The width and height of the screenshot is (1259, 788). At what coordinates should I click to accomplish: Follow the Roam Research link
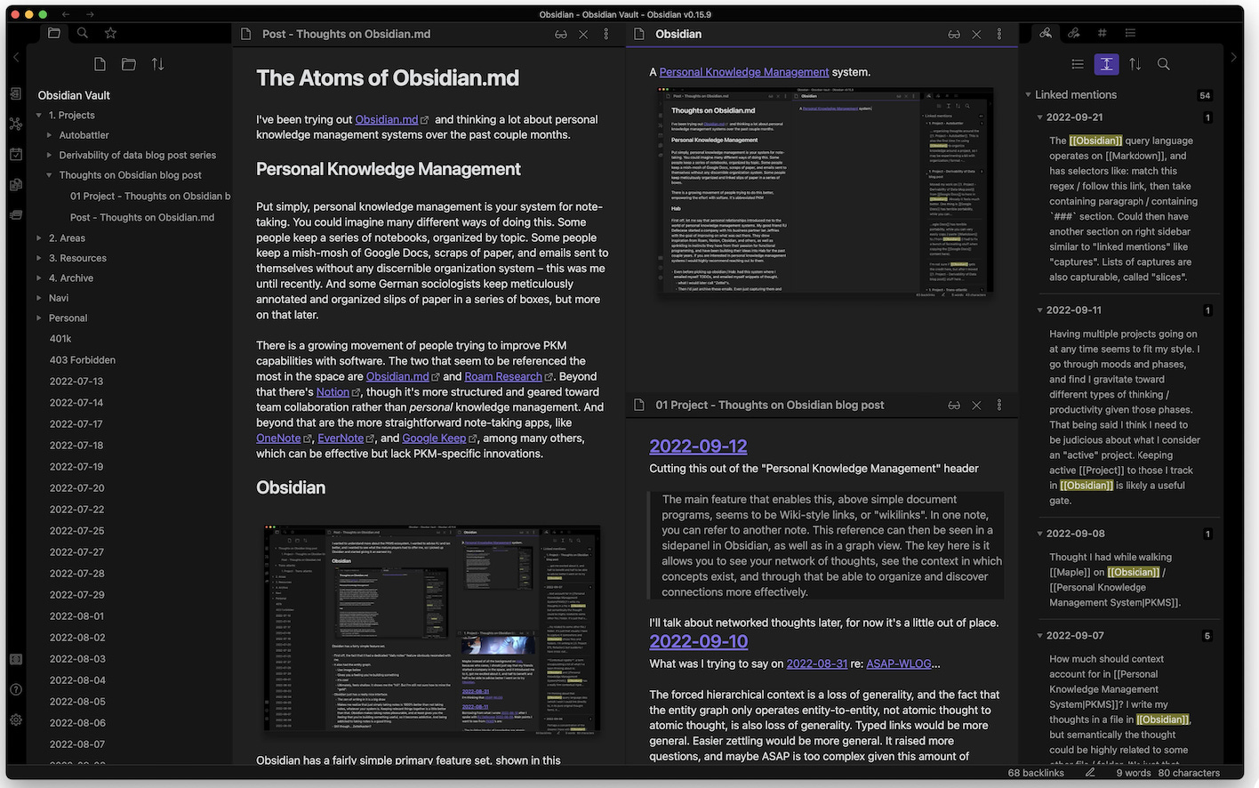coord(503,376)
